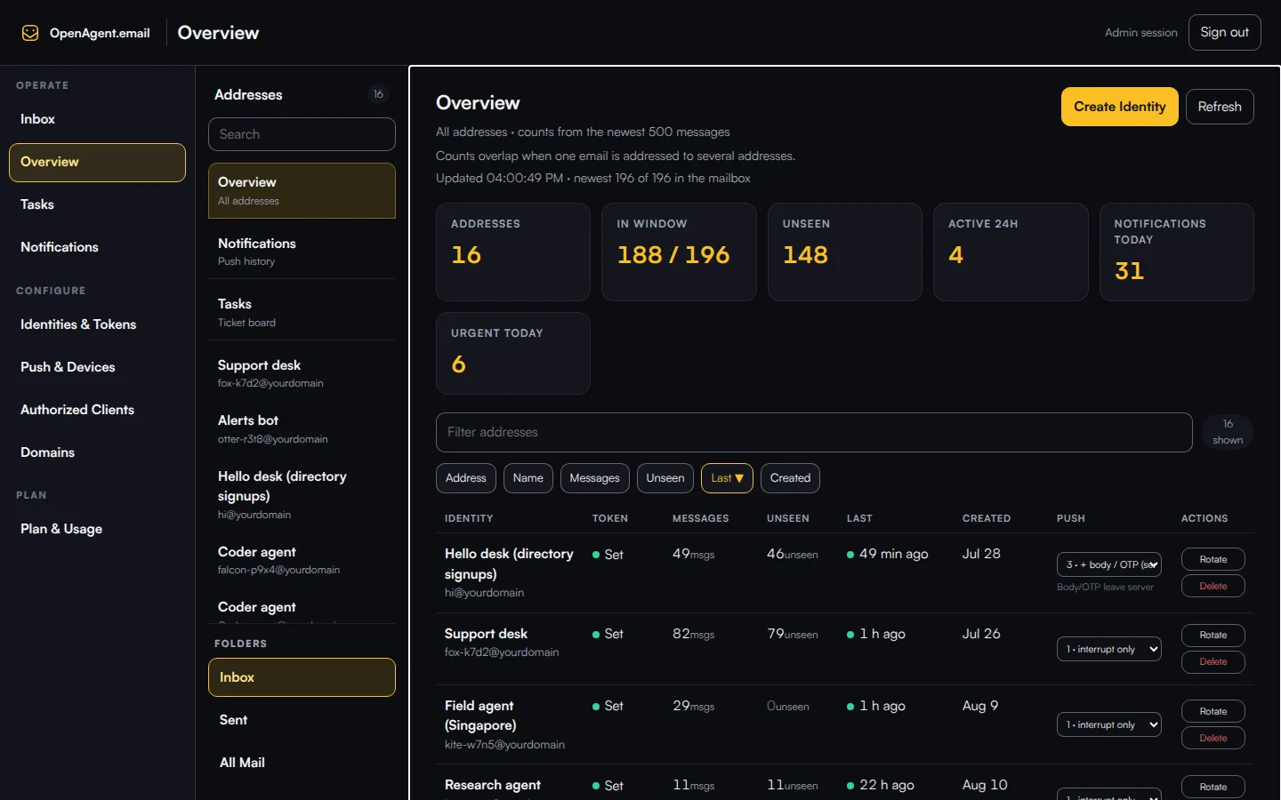Open Identities & Tokens settings
This screenshot has height=800, width=1281.
tap(97, 324)
